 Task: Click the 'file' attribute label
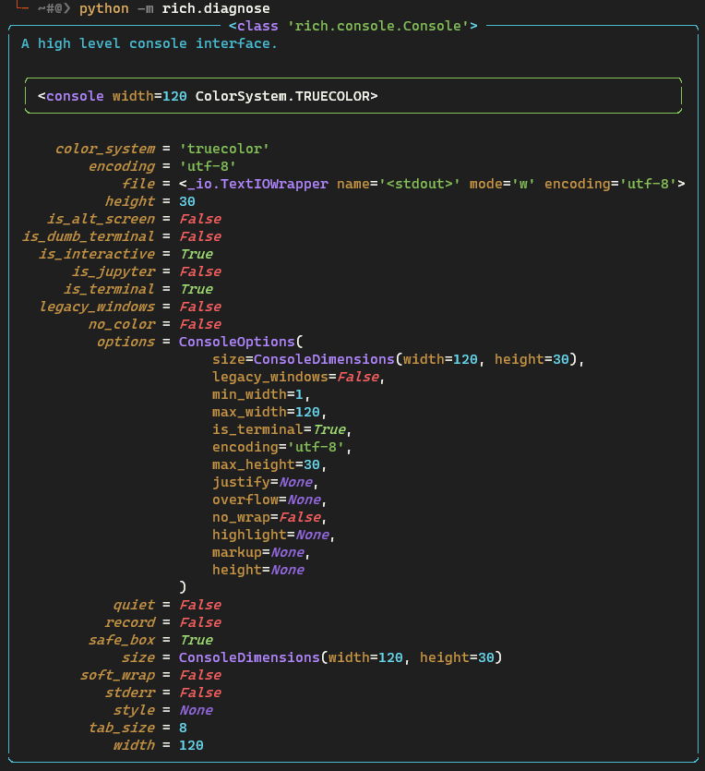coord(138,184)
